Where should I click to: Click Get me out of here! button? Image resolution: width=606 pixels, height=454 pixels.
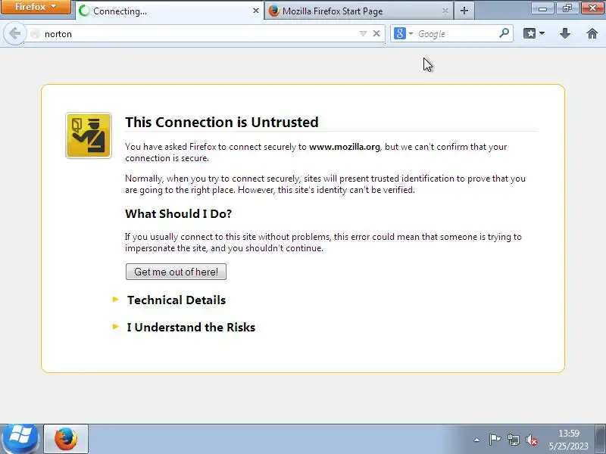coord(176,272)
